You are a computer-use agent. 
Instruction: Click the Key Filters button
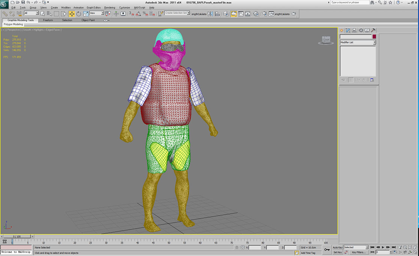358,252
